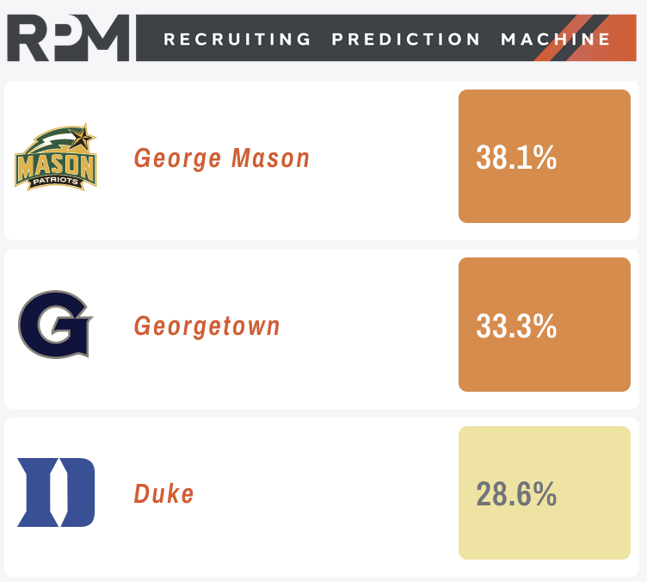Click the Georgetown G logo
Viewport: 647px width, 582px height.
point(56,325)
